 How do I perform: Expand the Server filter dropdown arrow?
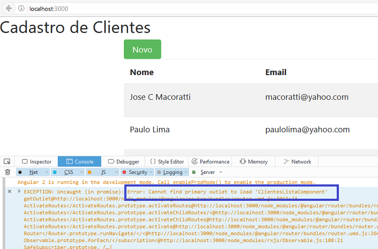point(221,172)
